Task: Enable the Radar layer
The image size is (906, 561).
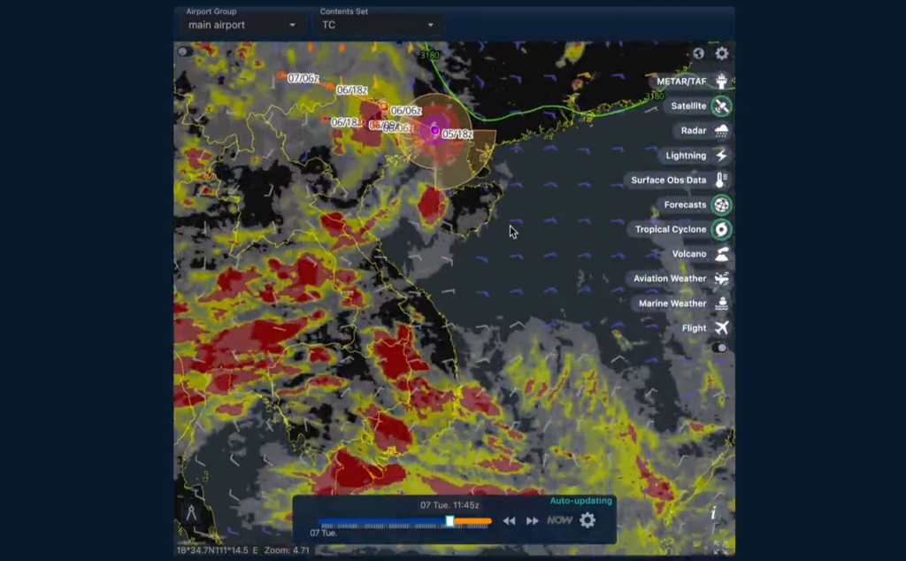Action: point(722,131)
